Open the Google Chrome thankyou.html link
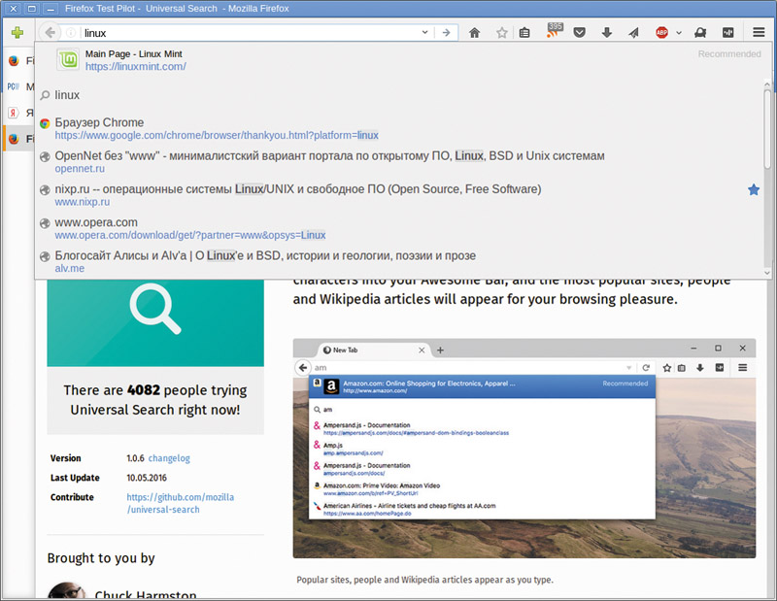The image size is (777, 601). (217, 135)
